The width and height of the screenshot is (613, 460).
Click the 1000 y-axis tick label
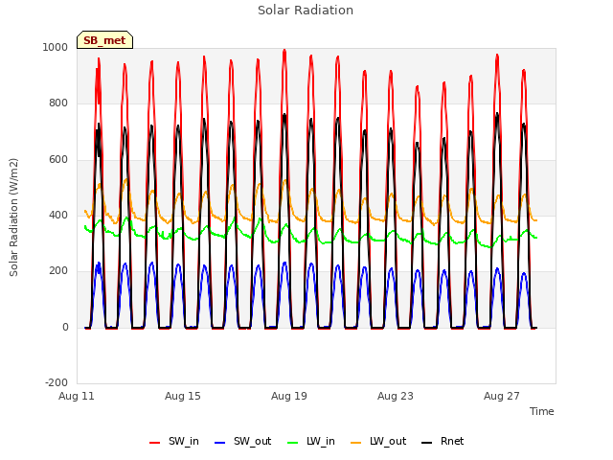click(56, 47)
